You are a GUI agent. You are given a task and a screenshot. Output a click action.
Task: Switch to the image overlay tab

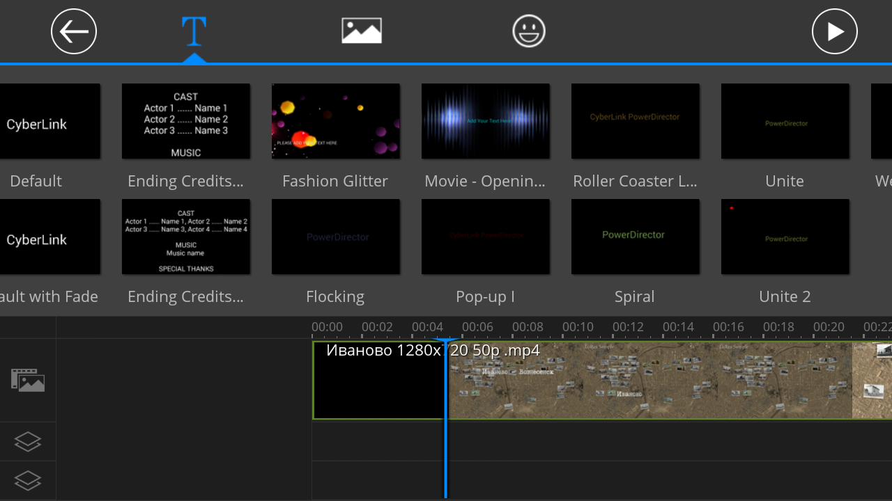point(362,31)
